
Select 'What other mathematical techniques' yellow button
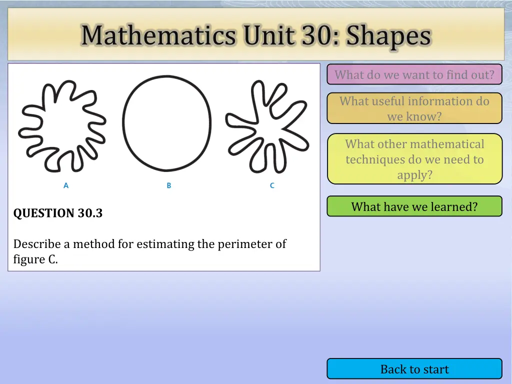[x=414, y=159]
